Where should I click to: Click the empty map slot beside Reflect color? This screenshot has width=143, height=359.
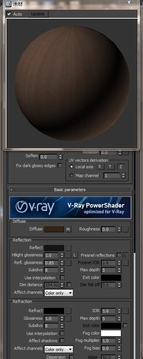point(68,248)
